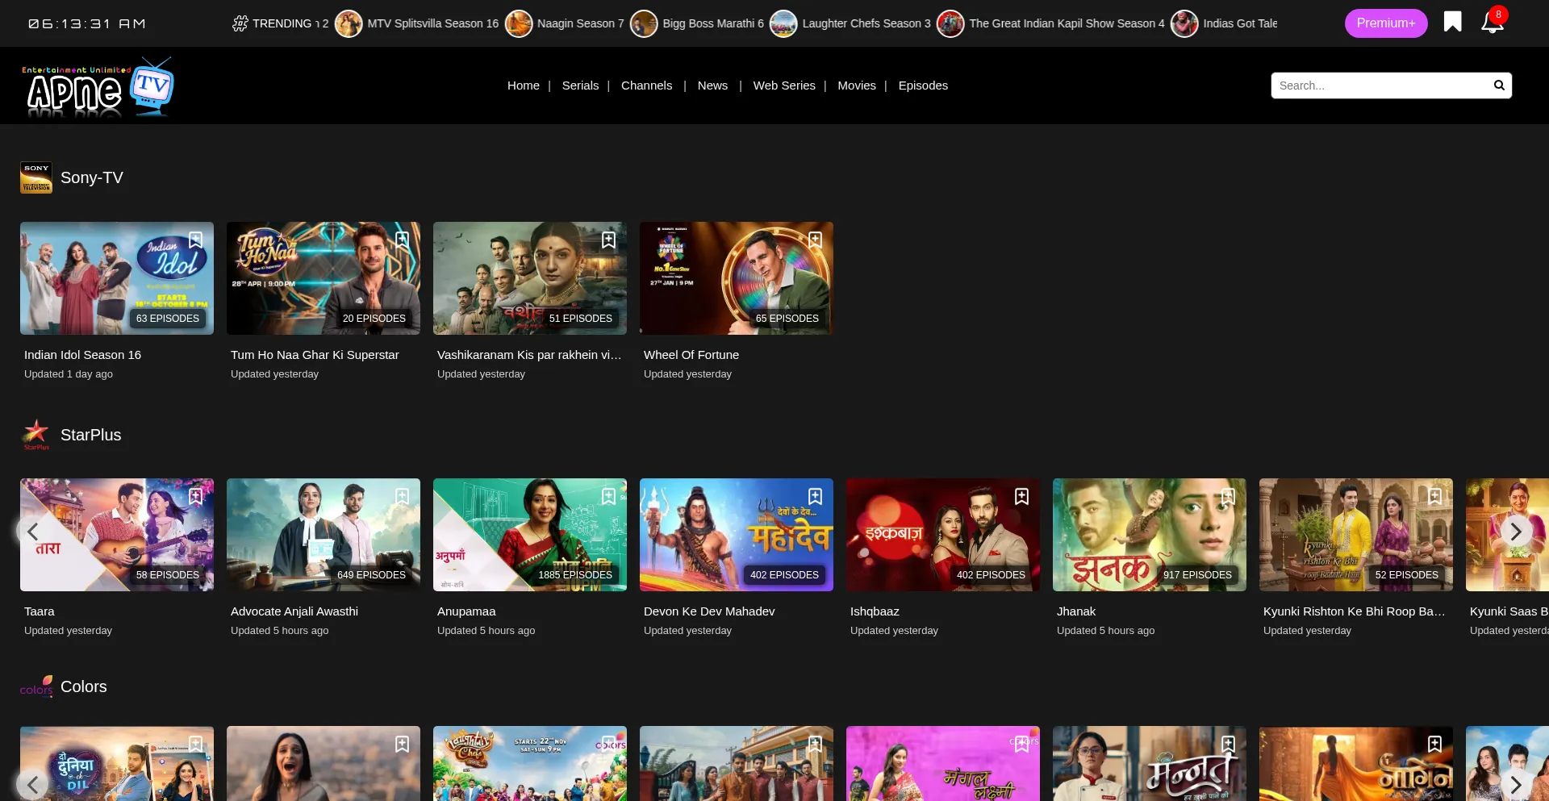
Task: Show previous Colors shows with left arrow
Action: pos(32,785)
